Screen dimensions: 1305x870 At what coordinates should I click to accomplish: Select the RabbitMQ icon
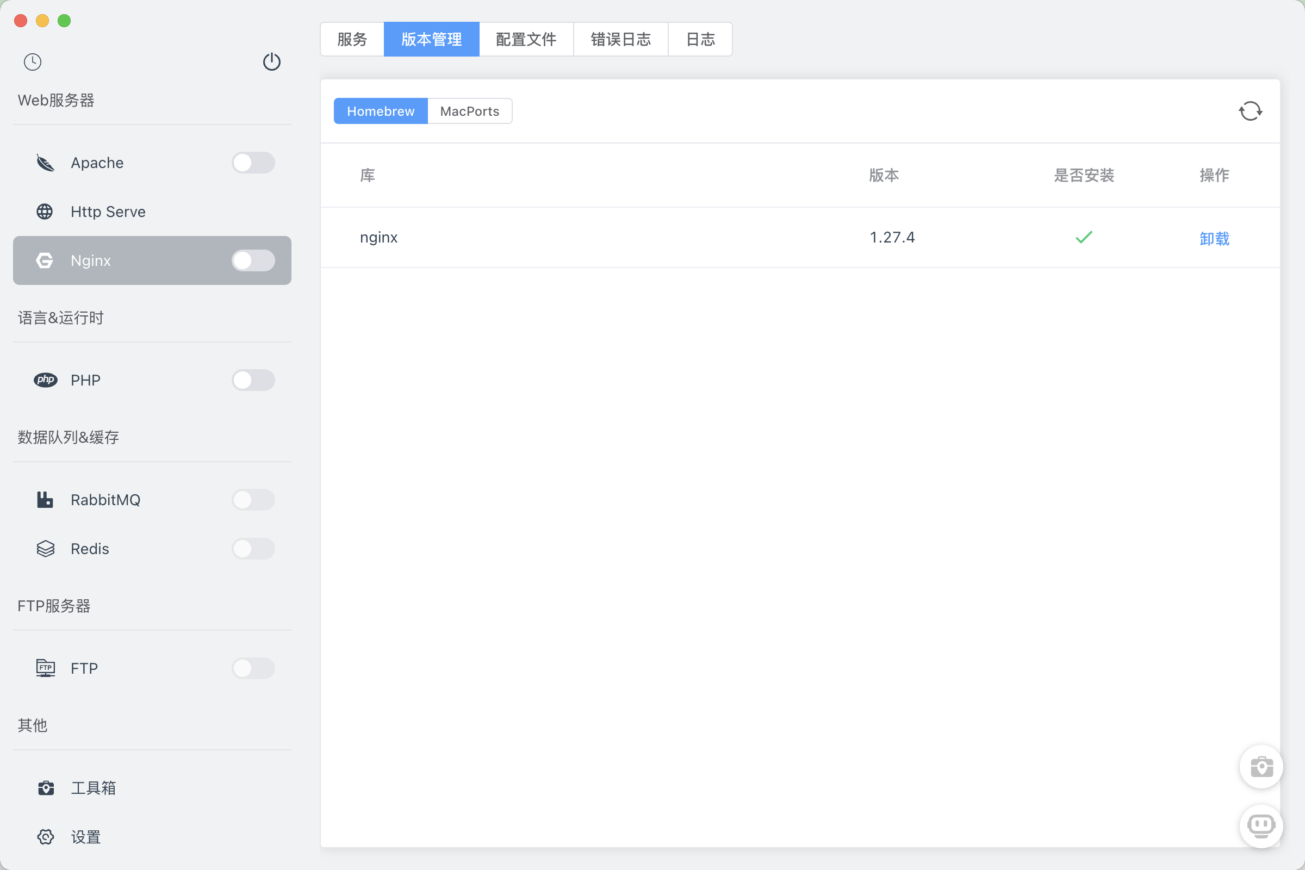(x=45, y=499)
